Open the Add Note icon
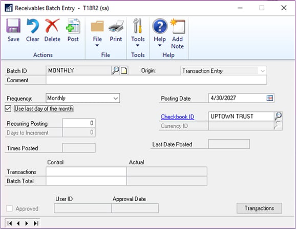Viewport: 297px width, 230px height. [178, 26]
